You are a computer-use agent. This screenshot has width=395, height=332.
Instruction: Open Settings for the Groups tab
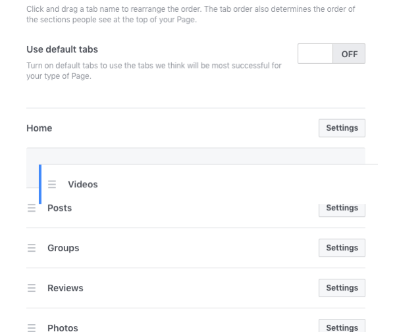[x=342, y=248]
